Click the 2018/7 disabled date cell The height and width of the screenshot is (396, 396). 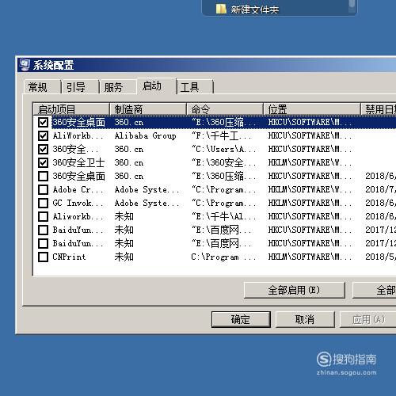380,189
